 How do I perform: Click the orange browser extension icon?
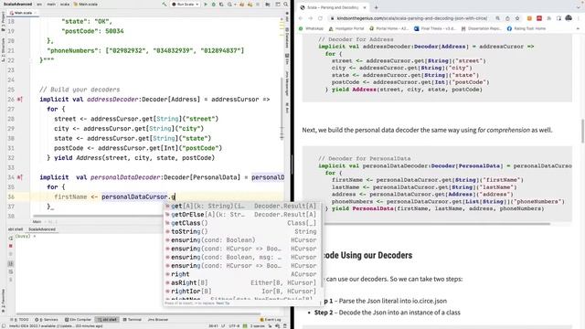click(x=529, y=18)
